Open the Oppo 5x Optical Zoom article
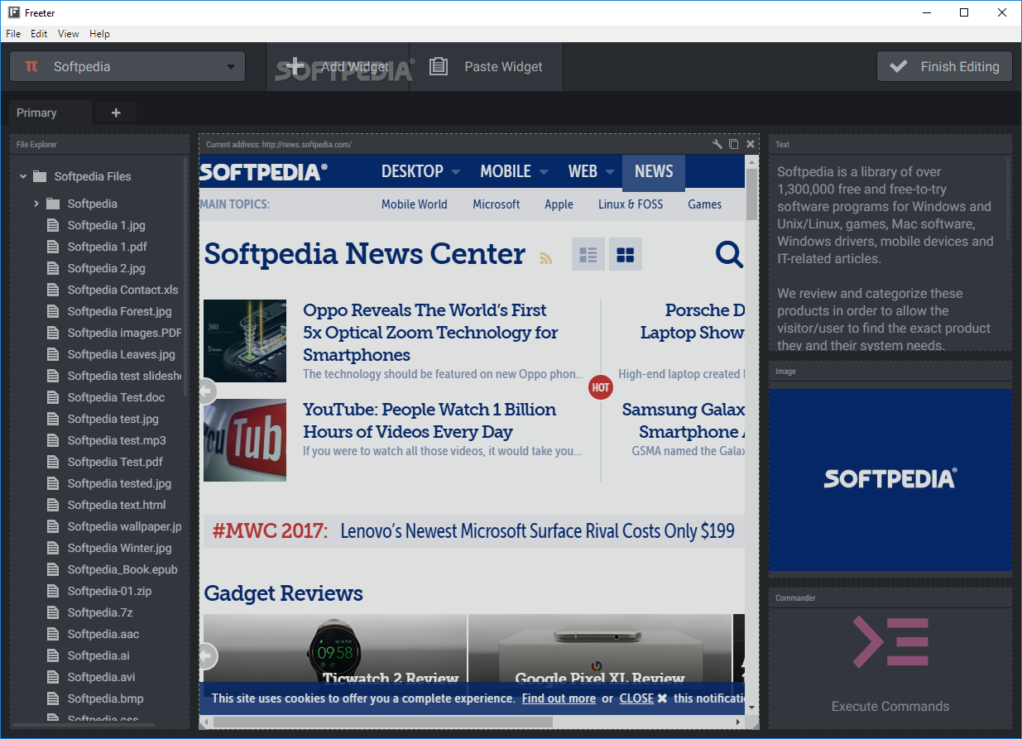1022x739 pixels. click(430, 333)
